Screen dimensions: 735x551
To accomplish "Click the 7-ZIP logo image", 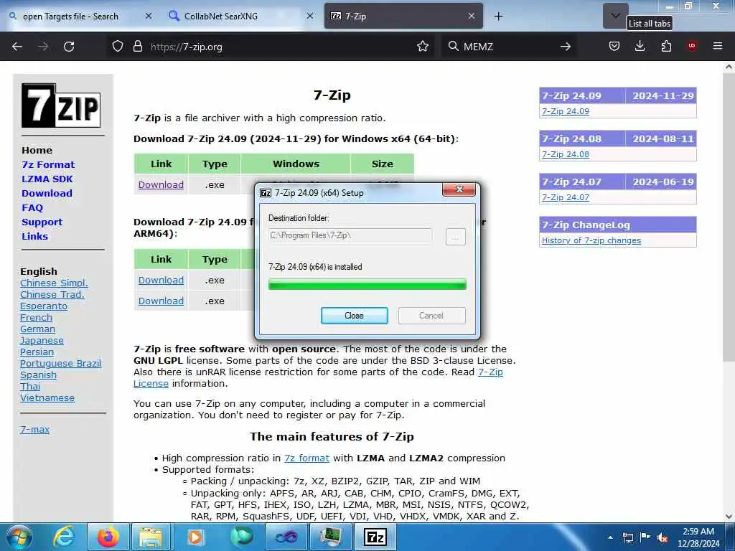I will point(61,105).
